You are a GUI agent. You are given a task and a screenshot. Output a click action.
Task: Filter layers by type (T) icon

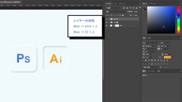click(x=130, y=8)
